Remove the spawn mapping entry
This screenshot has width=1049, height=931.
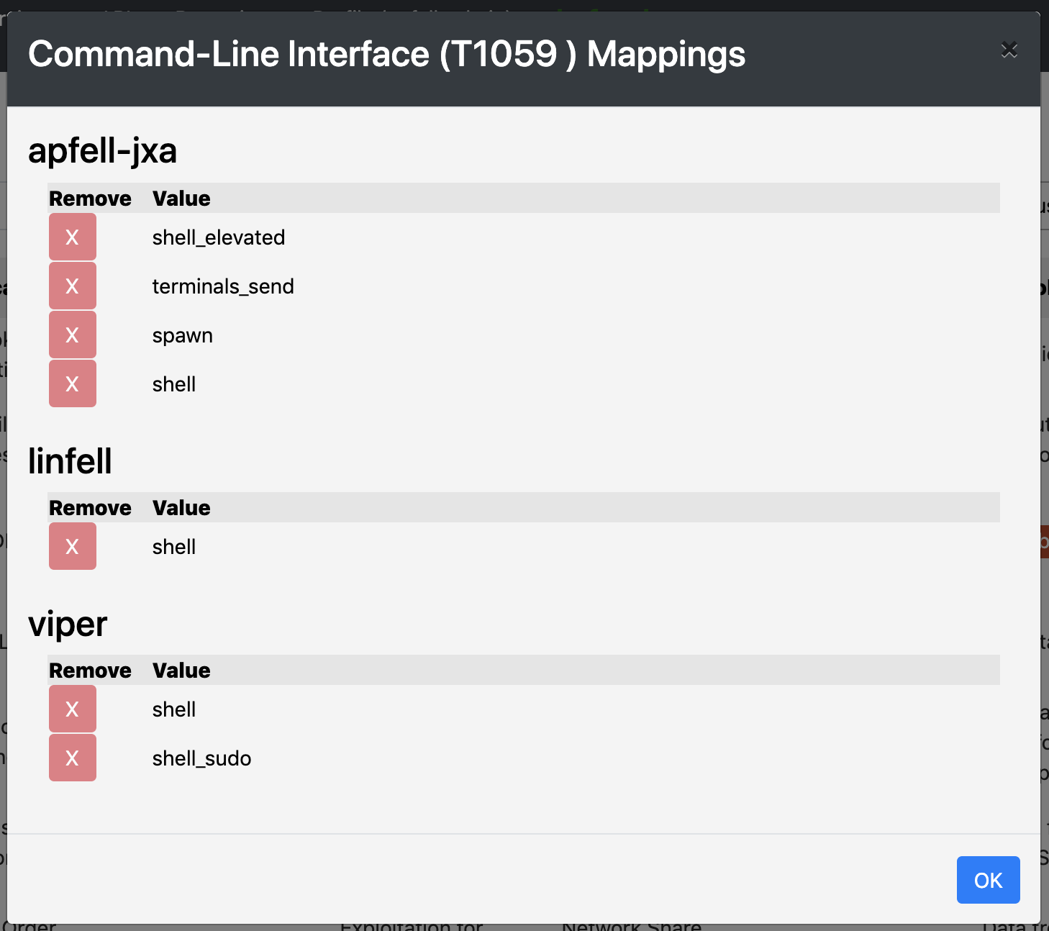point(72,335)
